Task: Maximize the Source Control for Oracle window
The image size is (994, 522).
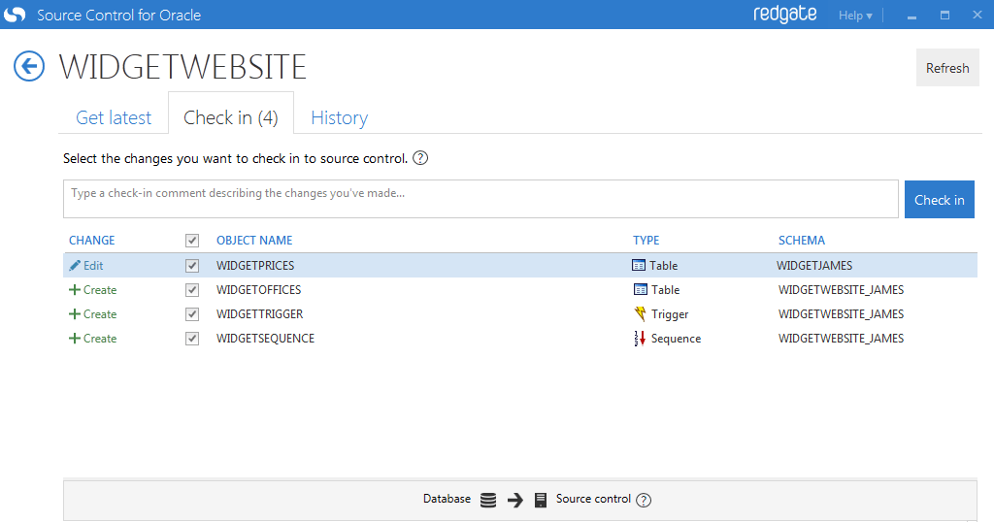Action: click(x=944, y=16)
